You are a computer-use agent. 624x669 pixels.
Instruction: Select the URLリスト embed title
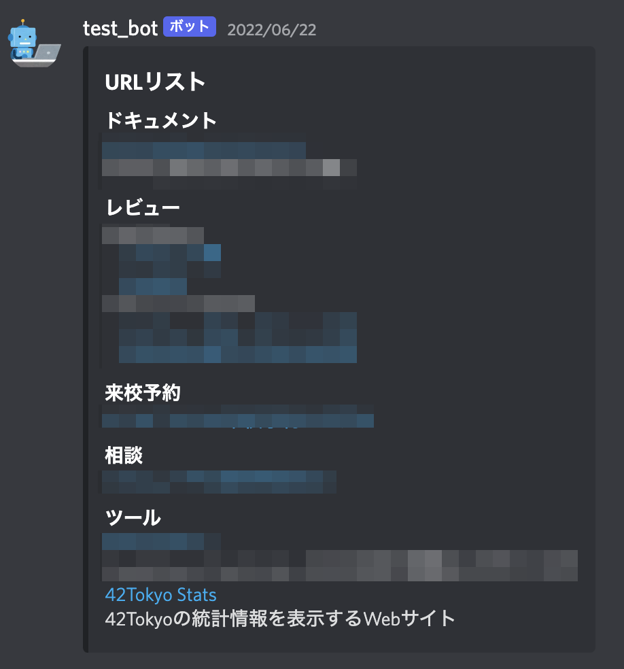[x=155, y=82]
